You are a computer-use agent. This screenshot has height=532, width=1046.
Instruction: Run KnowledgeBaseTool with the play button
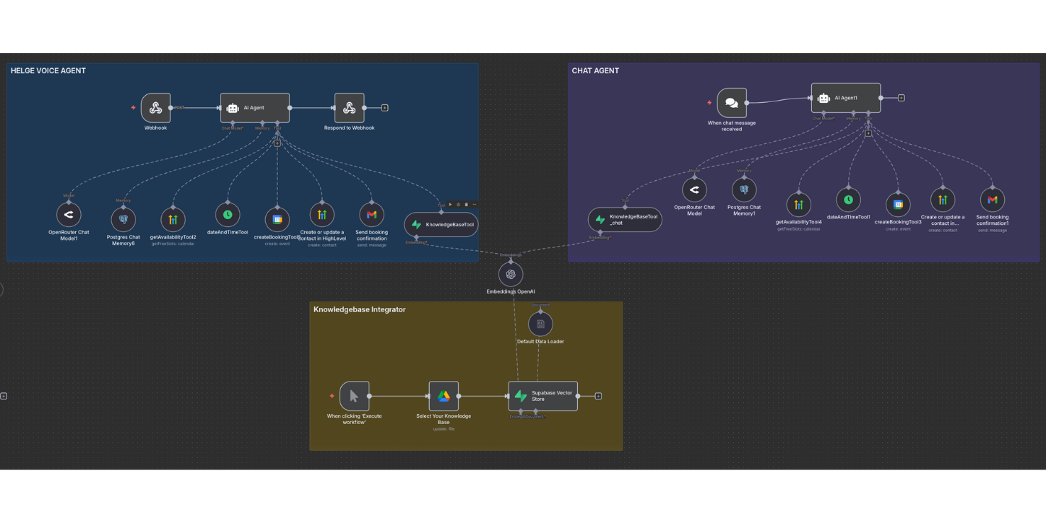450,204
